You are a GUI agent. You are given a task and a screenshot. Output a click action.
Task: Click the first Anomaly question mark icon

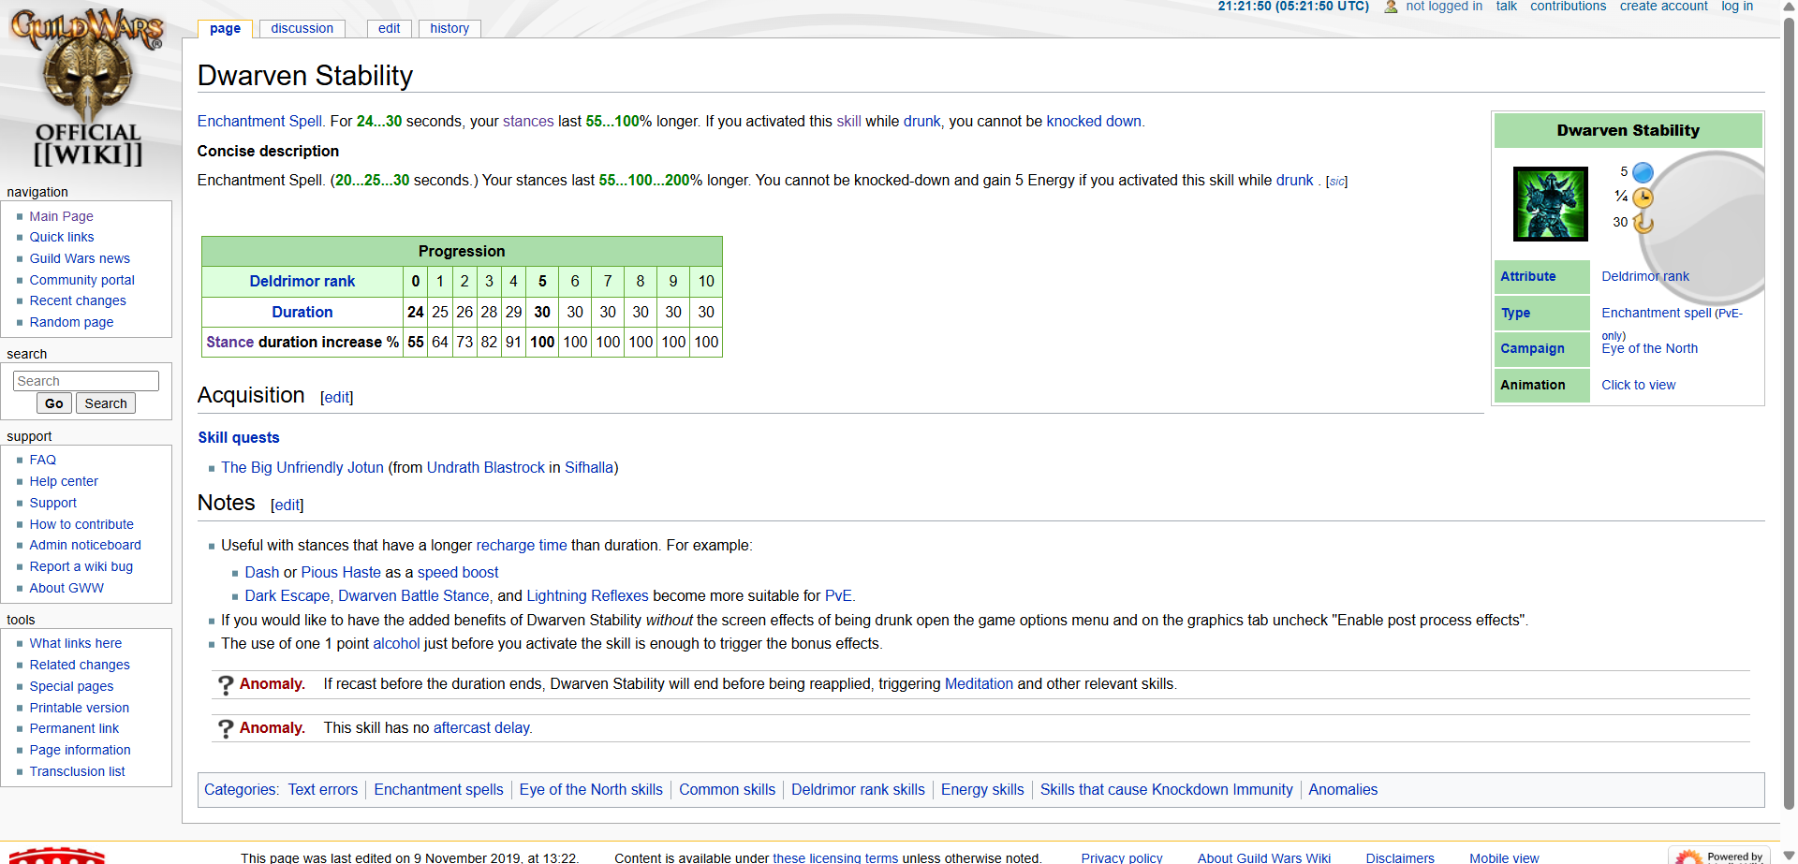[x=225, y=685]
